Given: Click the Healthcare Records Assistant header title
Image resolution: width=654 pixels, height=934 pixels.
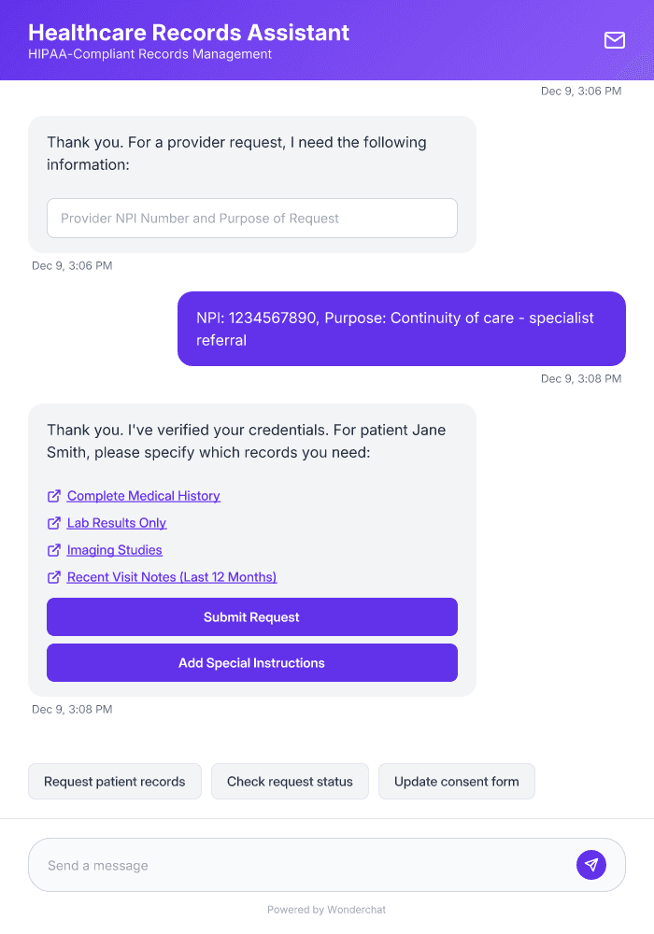Looking at the screenshot, I should click(189, 32).
